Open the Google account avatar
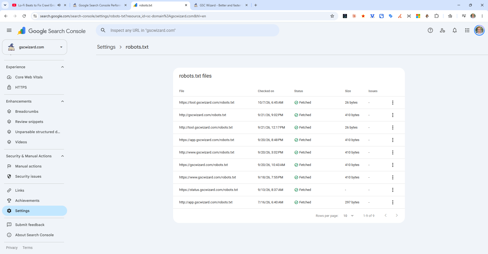 pos(479,31)
